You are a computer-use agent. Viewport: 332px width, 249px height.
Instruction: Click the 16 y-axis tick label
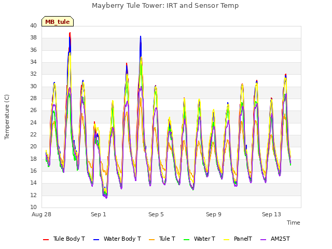33,171
